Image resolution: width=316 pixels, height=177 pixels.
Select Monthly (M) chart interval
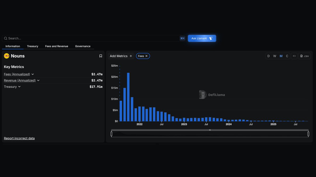coord(281,56)
